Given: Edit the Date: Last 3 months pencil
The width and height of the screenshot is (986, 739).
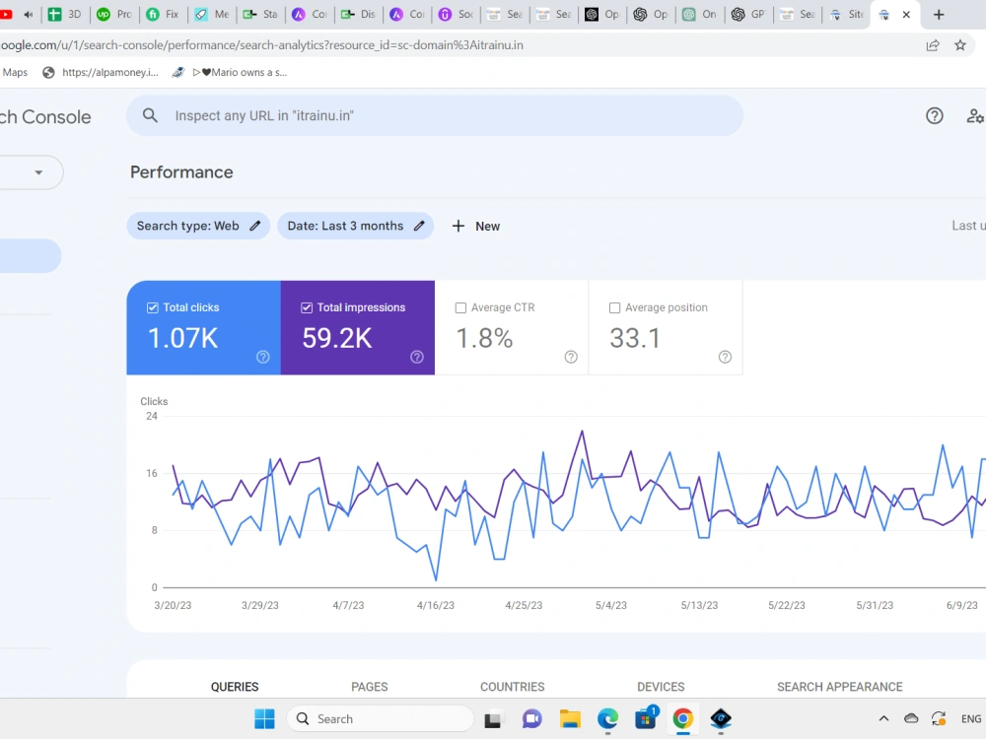Looking at the screenshot, I should click(419, 226).
